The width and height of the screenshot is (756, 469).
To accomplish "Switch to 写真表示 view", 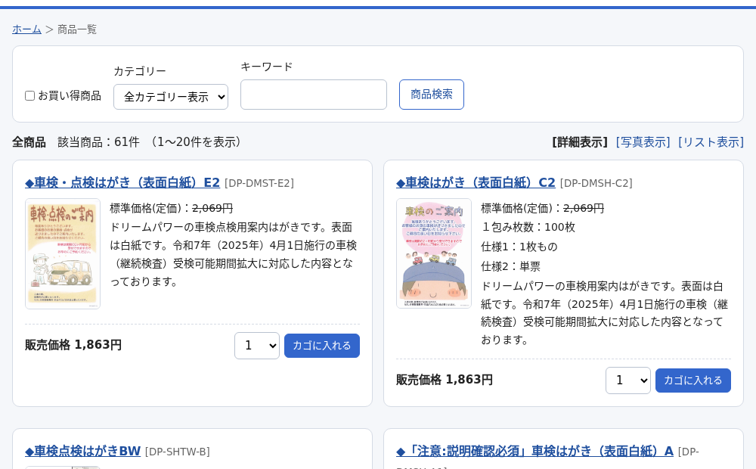I will [x=643, y=142].
